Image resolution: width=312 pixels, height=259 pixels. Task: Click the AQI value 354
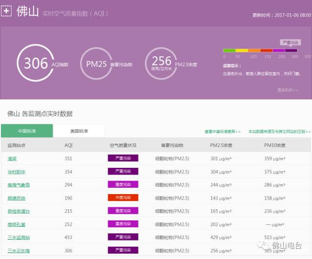(x=68, y=172)
